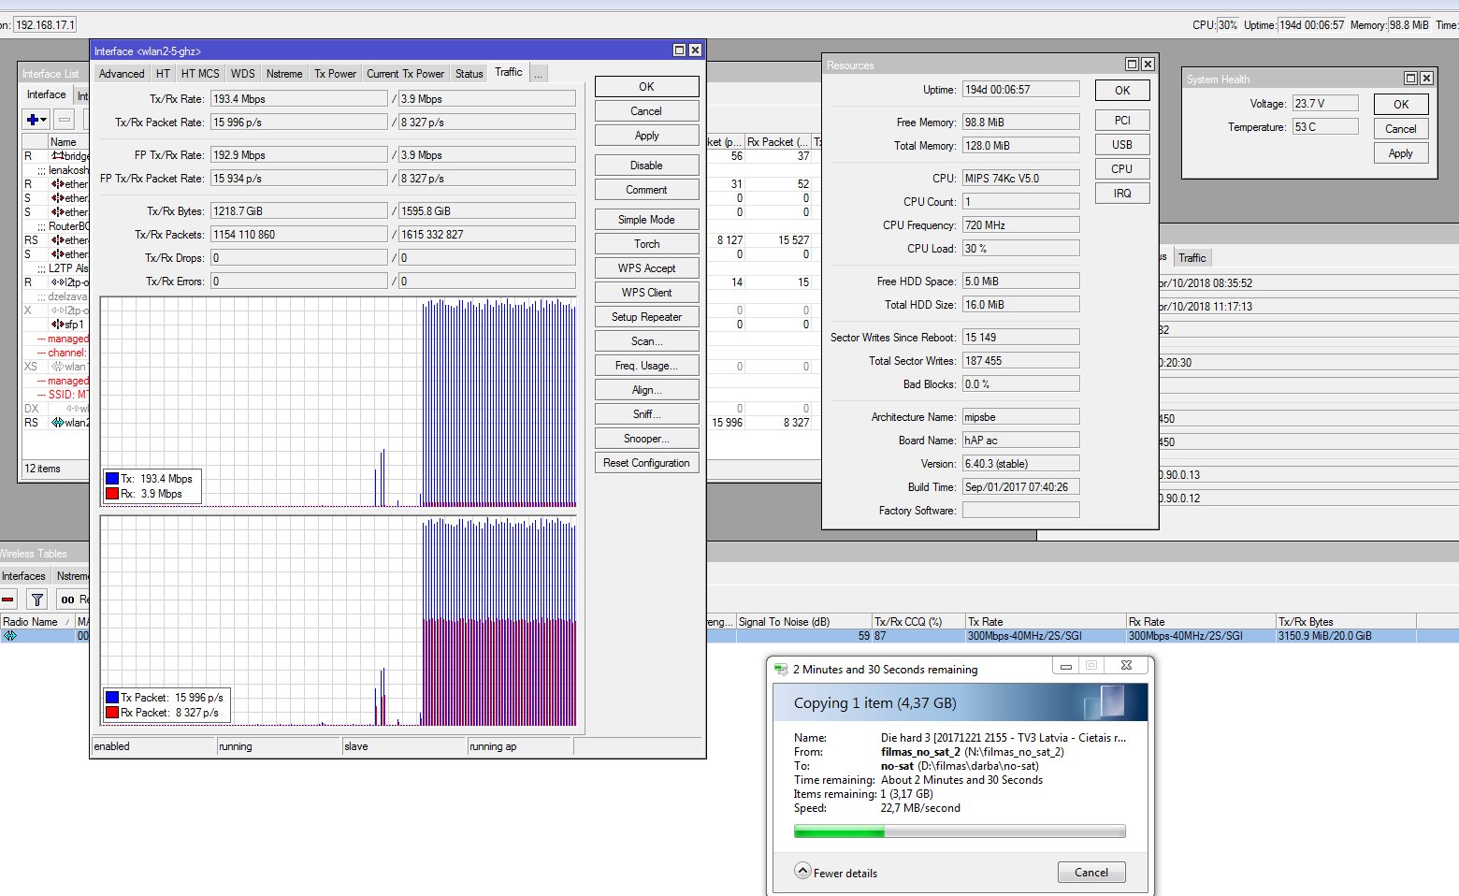The height and width of the screenshot is (896, 1459).
Task: Sort the table by Radio Name column header
Action: (31, 622)
